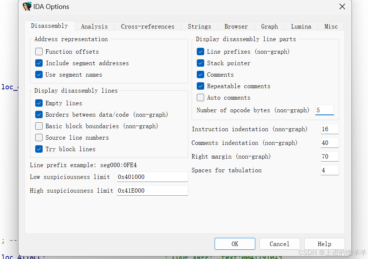This screenshot has height=259, width=368.
Task: Select the Right margin input field
Action: [330, 156]
